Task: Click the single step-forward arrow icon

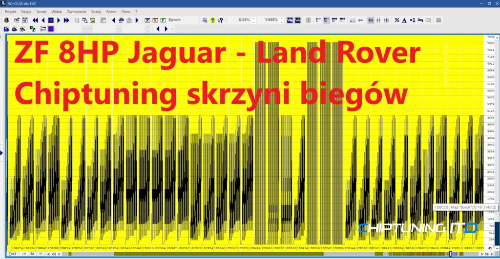Action: (59, 20)
